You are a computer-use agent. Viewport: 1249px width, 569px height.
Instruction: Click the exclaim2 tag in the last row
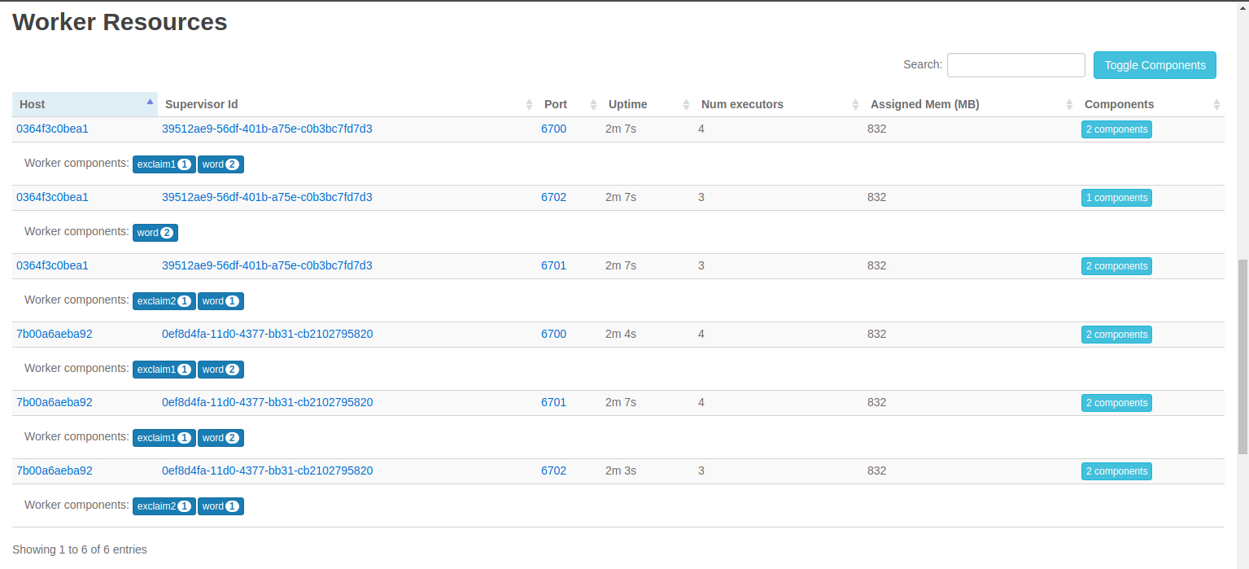point(164,506)
